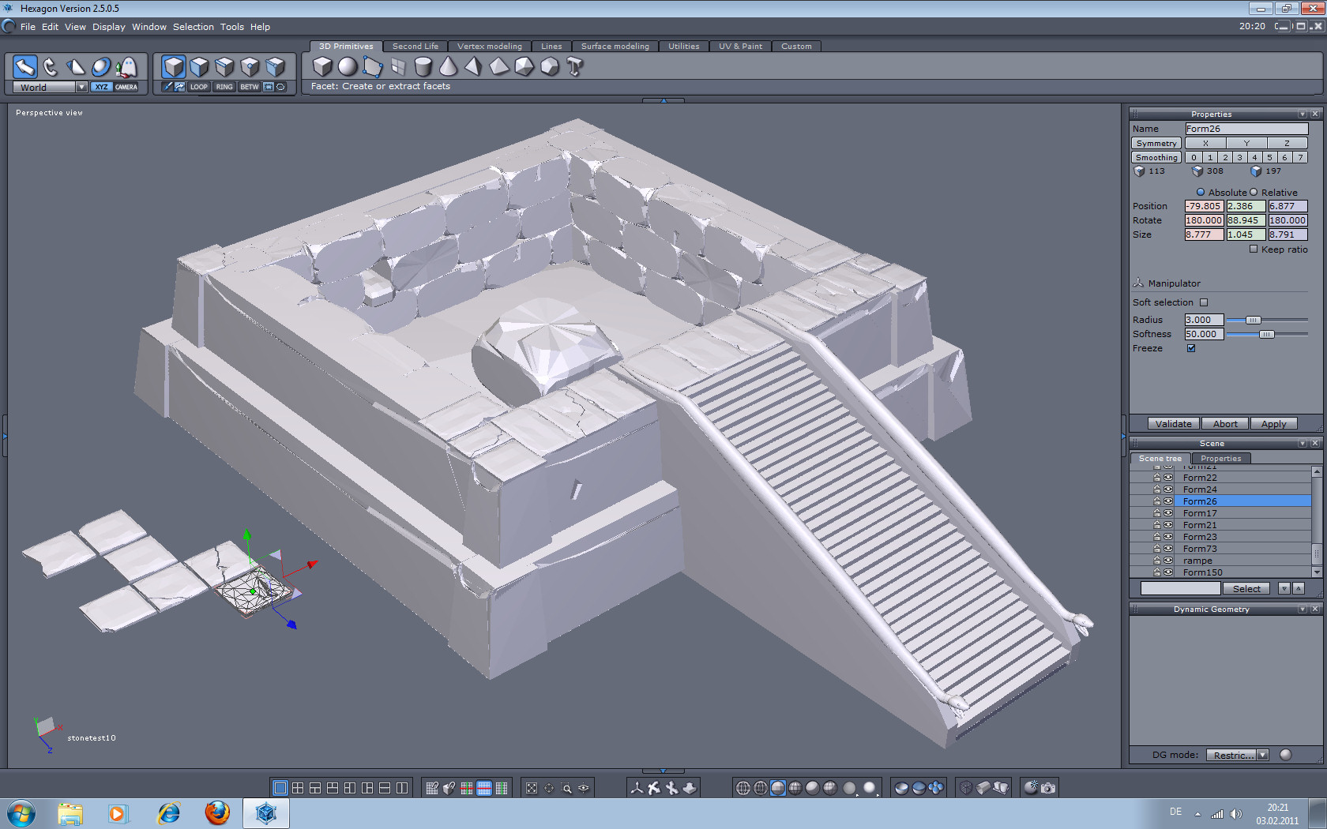Screen dimensions: 1327x829
Task: Click the Validate button
Action: pos(1173,424)
